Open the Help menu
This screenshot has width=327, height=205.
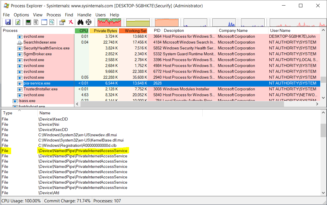tap(114, 15)
